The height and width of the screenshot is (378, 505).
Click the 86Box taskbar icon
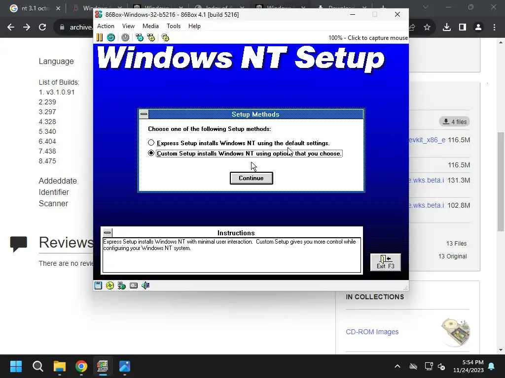point(103,366)
